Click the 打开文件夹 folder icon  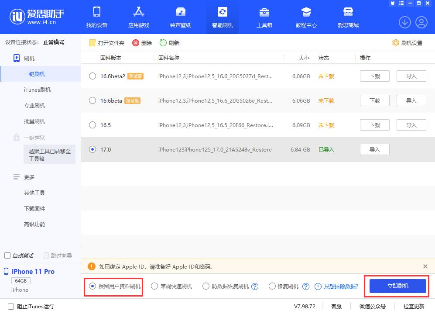[92, 43]
